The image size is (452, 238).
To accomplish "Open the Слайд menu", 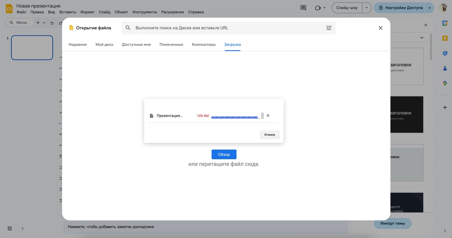I will coord(104,12).
